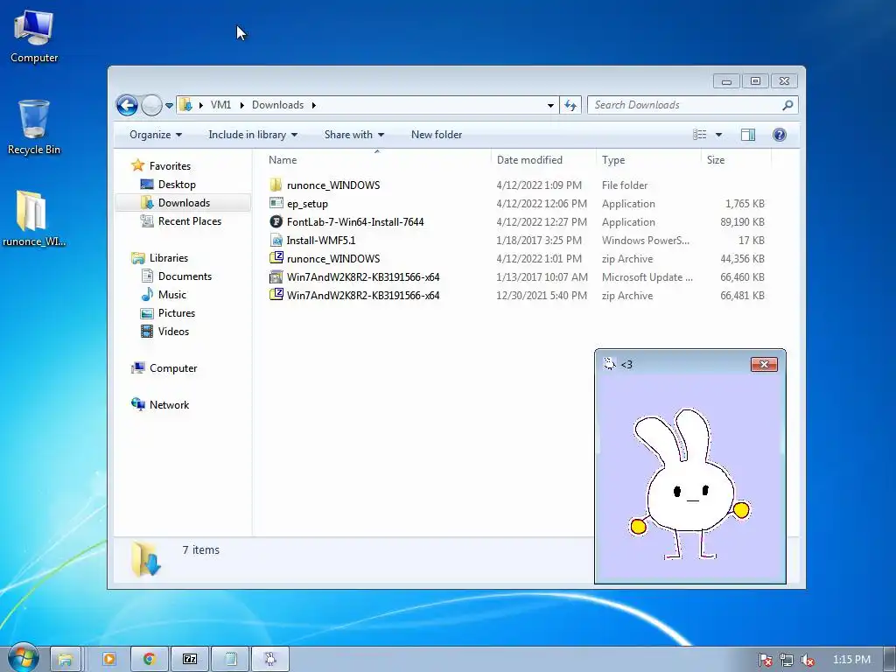Select runonce_WI... folder on desktop
The width and height of the screenshot is (896, 672).
(x=34, y=219)
